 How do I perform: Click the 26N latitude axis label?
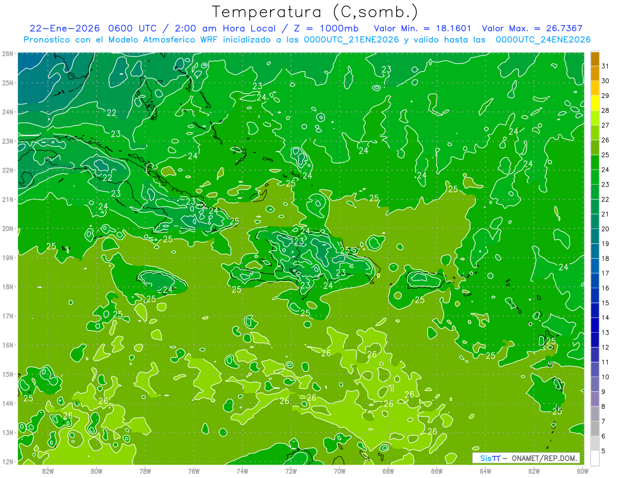point(8,54)
